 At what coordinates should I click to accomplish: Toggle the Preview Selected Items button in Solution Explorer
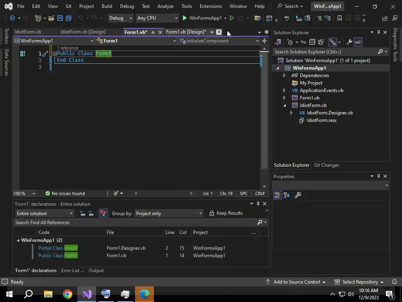(x=358, y=42)
